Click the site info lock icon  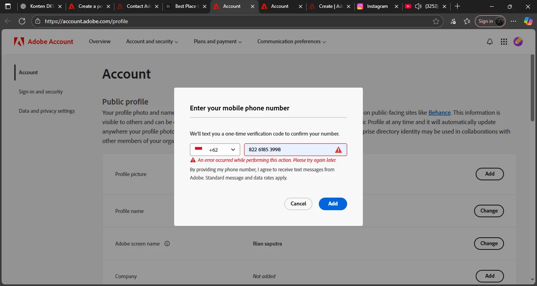pos(37,21)
